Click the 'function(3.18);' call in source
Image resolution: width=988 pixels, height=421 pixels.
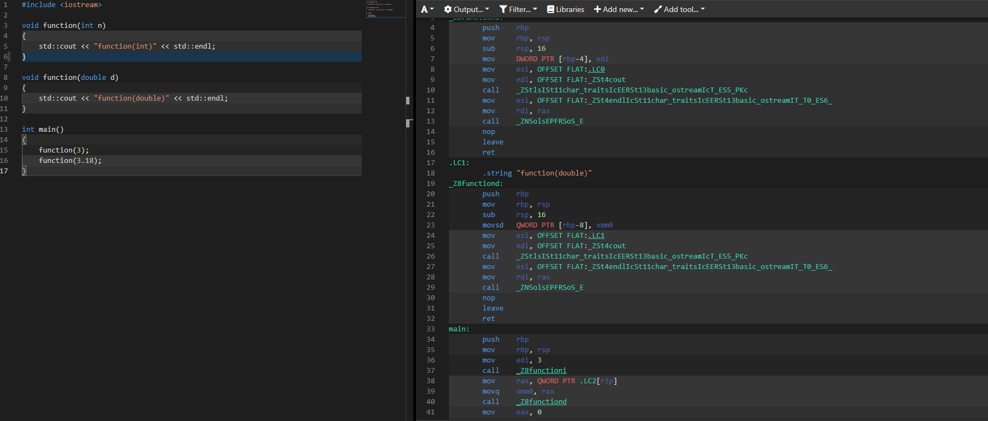click(x=70, y=161)
